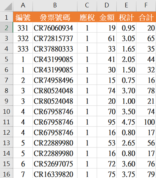Select tax cell 3.05
The width and height of the screenshot is (156, 178).
126,38
